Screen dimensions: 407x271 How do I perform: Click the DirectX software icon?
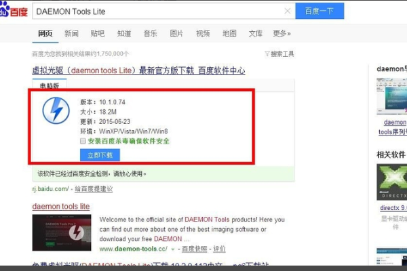click(x=391, y=182)
